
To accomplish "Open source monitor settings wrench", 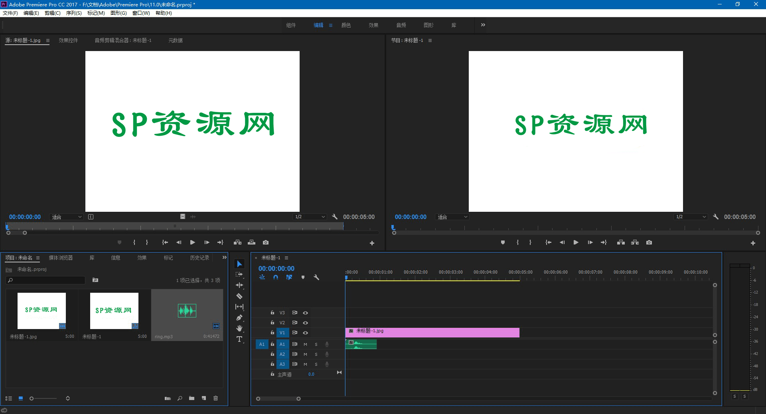I will 335,217.
